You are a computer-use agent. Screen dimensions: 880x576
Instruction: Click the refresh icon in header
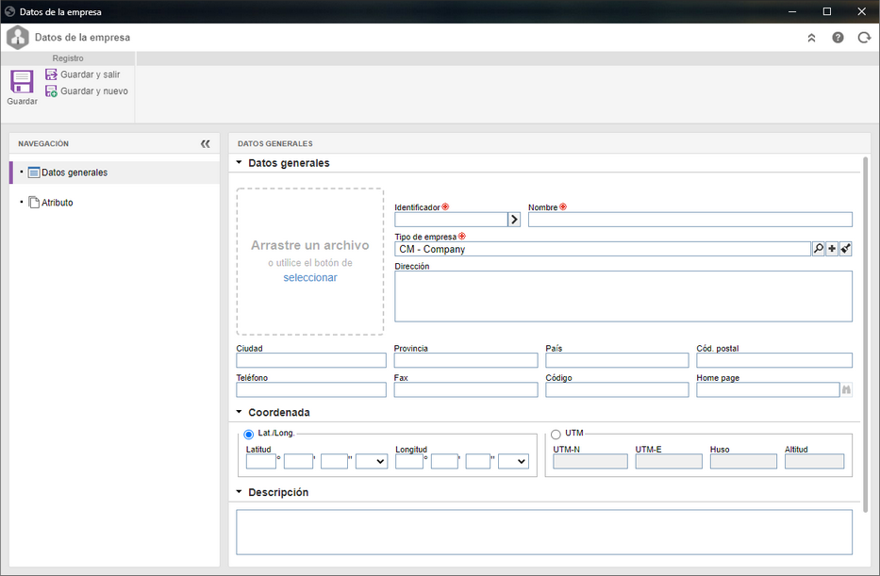point(864,38)
